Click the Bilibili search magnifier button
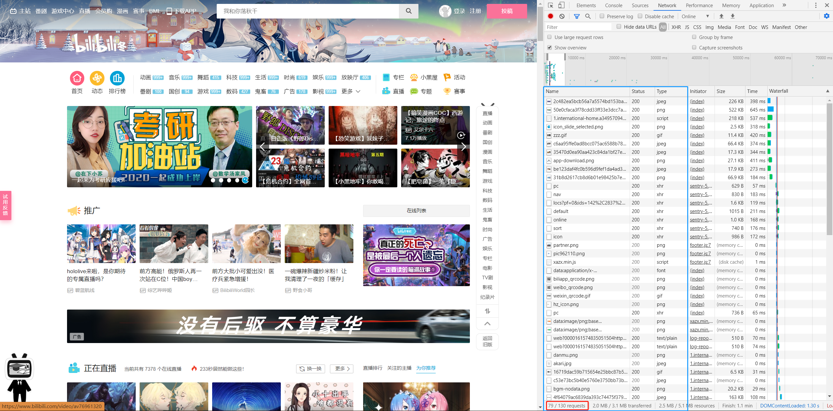Image resolution: width=833 pixels, height=411 pixels. tap(409, 11)
